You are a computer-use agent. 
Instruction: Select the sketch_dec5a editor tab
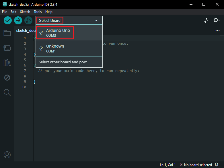click(26, 31)
